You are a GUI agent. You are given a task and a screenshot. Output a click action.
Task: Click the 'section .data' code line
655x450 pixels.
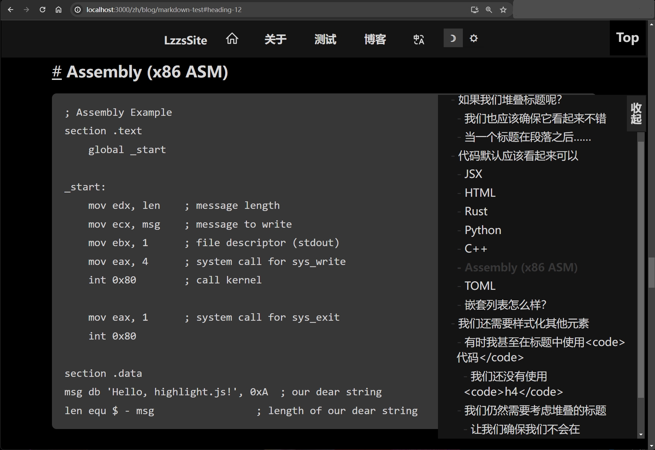point(103,374)
